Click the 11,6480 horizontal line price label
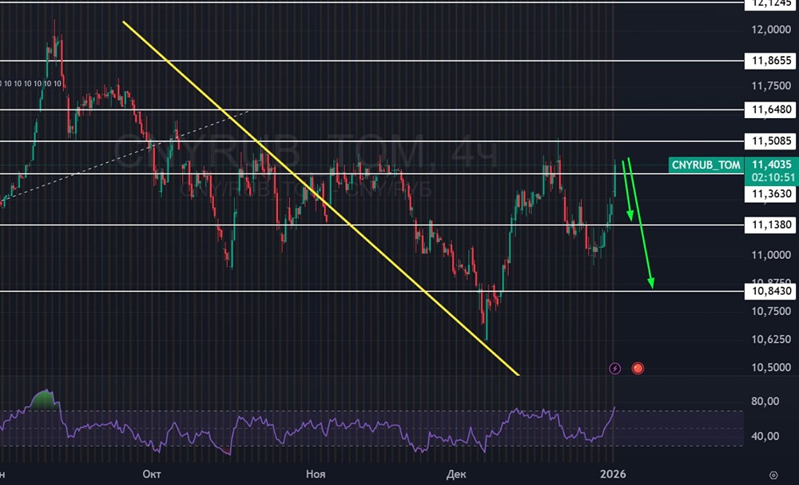Viewport: 799px width, 485px height. (x=769, y=109)
